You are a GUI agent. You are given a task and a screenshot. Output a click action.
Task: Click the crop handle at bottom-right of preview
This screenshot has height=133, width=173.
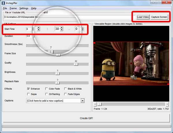[x=168, y=84]
